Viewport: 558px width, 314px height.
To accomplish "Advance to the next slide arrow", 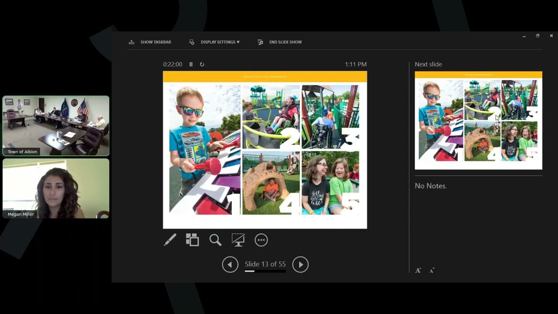I will 300,264.
